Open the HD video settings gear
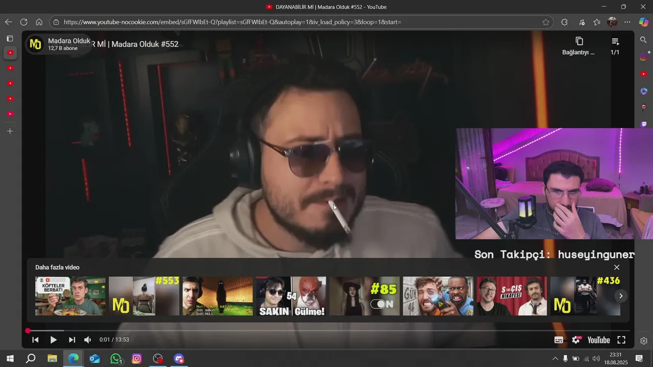This screenshot has width=653, height=367. tap(576, 340)
